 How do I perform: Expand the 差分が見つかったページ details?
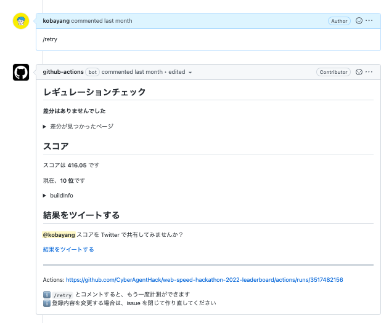click(x=78, y=127)
